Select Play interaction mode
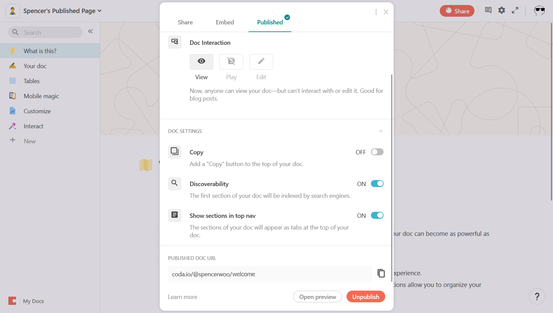The image size is (553, 313). pos(231,61)
